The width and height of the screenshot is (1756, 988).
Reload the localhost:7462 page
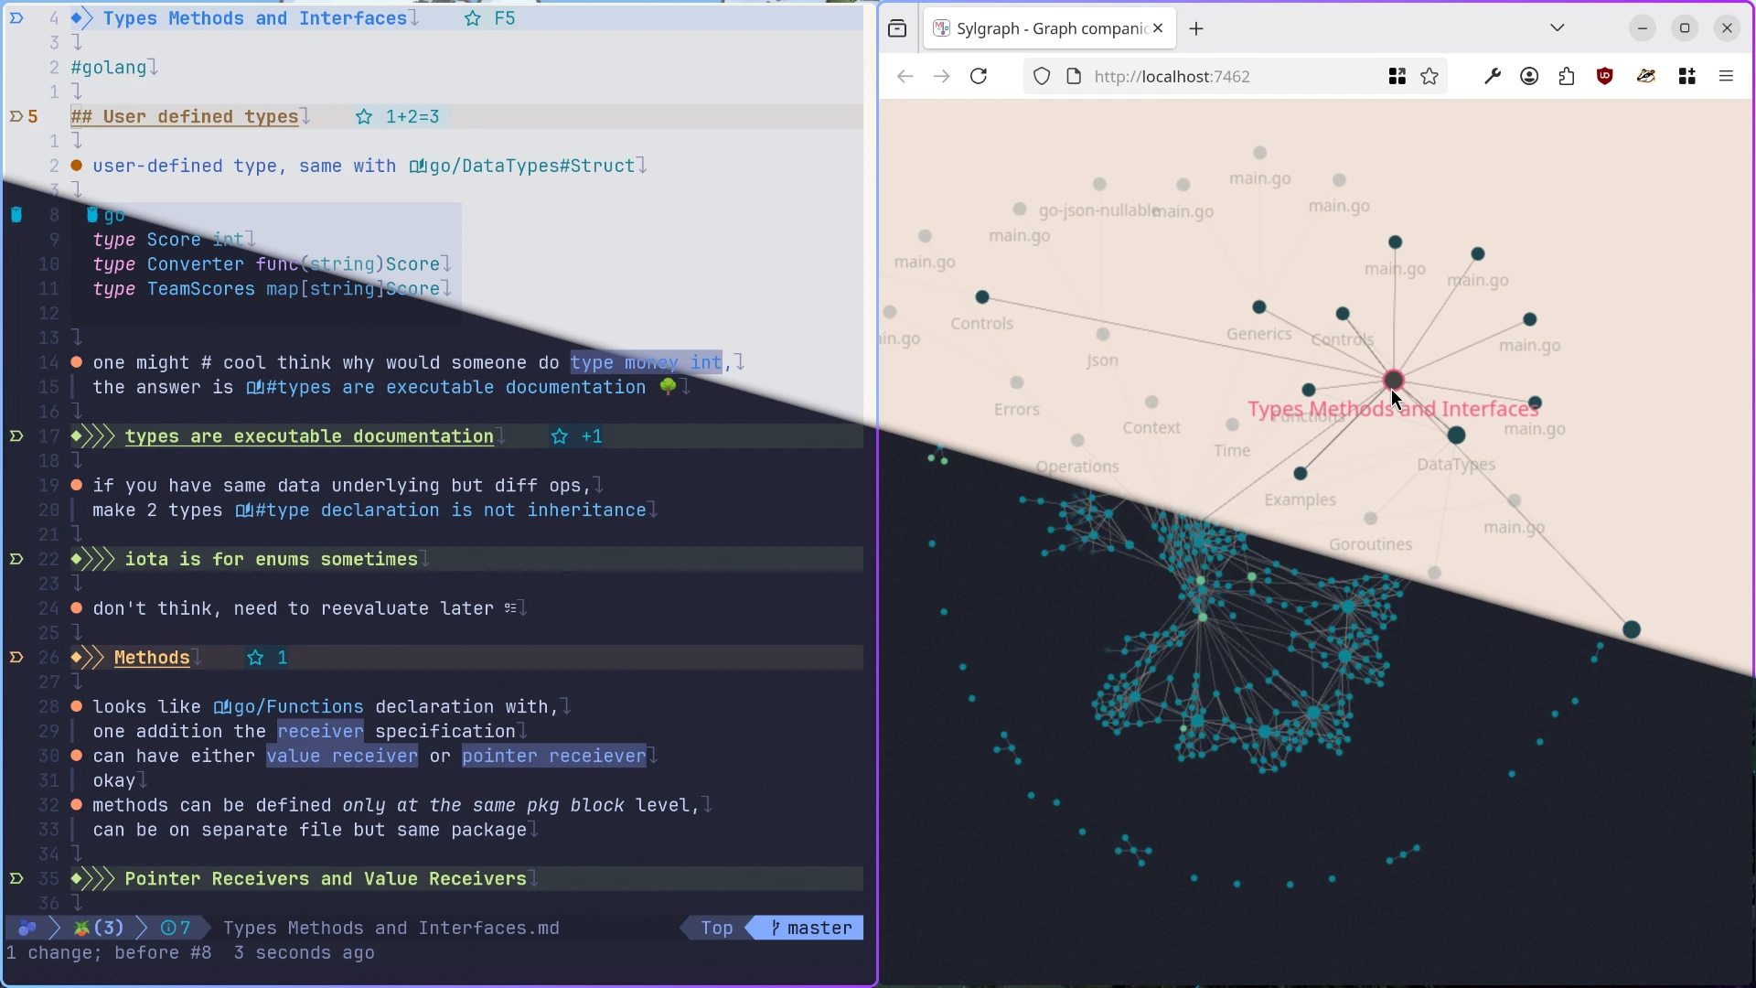pos(979,76)
